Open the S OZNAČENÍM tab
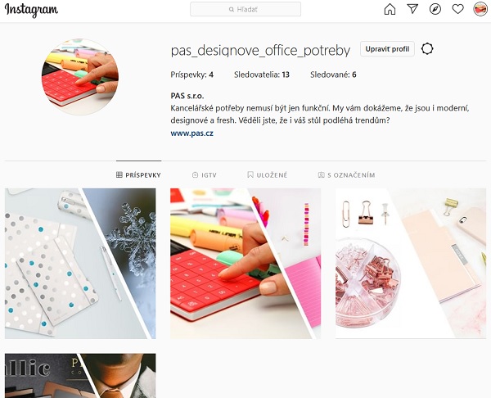The image size is (491, 398). point(346,175)
